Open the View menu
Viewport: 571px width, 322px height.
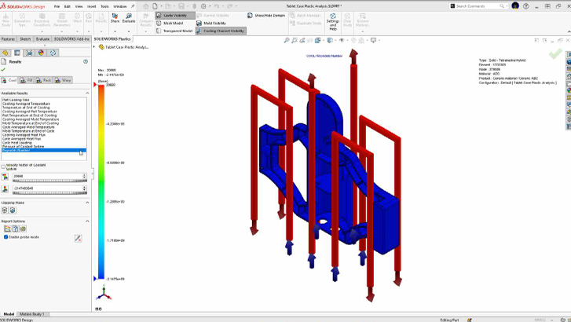(x=79, y=6)
